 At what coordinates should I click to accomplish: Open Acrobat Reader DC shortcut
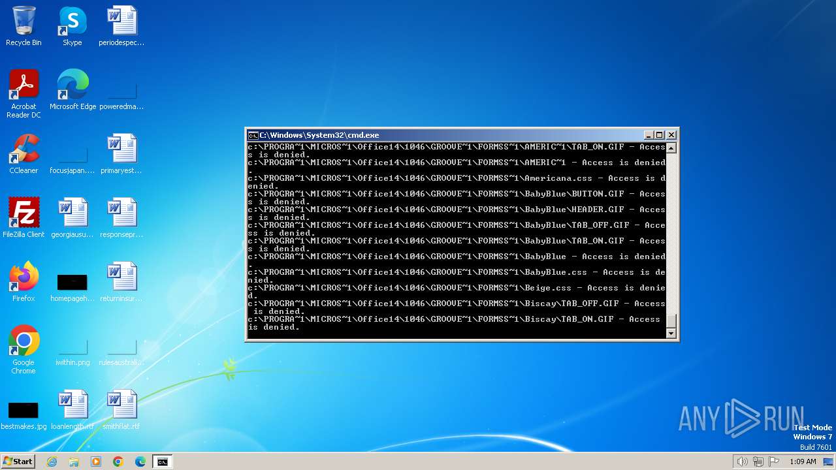coord(24,94)
